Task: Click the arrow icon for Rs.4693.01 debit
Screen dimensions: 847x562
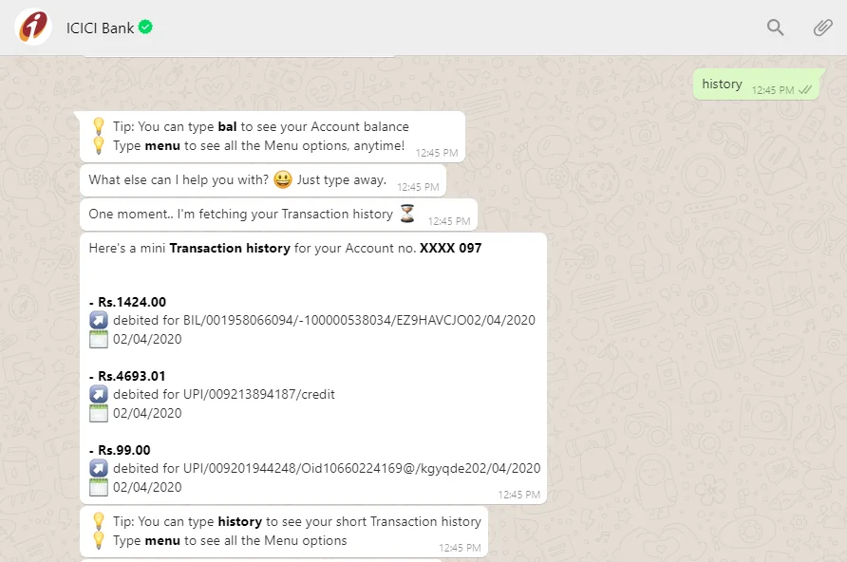Action: tap(99, 394)
